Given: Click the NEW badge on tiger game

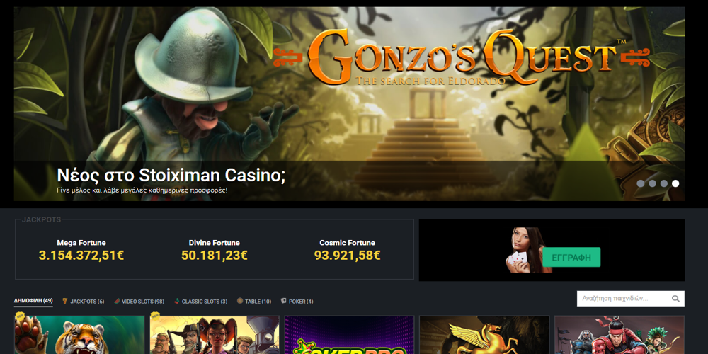Looking at the screenshot, I should (x=20, y=316).
